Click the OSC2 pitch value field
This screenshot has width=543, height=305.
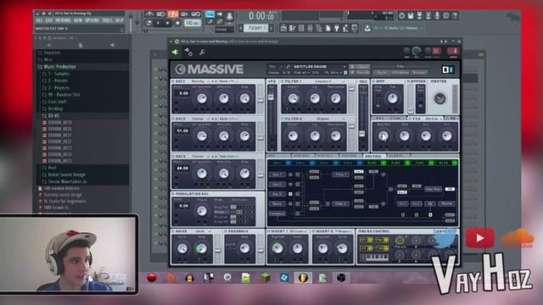tap(182, 130)
